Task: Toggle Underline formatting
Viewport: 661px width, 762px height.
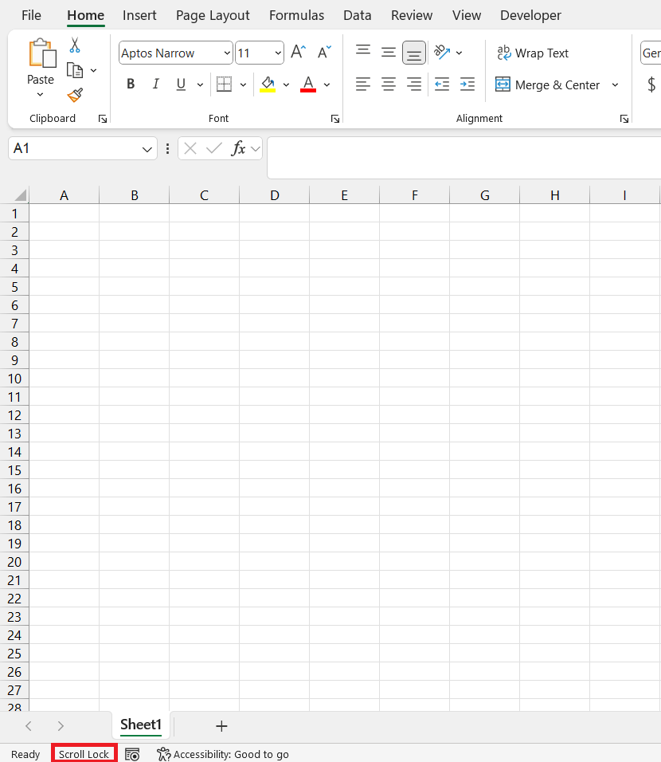Action: tap(181, 84)
